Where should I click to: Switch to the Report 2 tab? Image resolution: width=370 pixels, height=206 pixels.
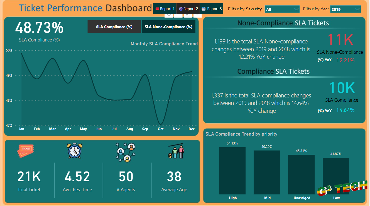pyautogui.click(x=188, y=9)
